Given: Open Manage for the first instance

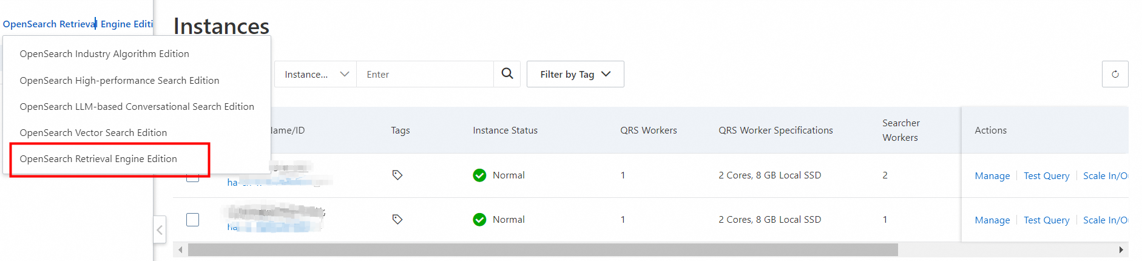Looking at the screenshot, I should tap(992, 176).
